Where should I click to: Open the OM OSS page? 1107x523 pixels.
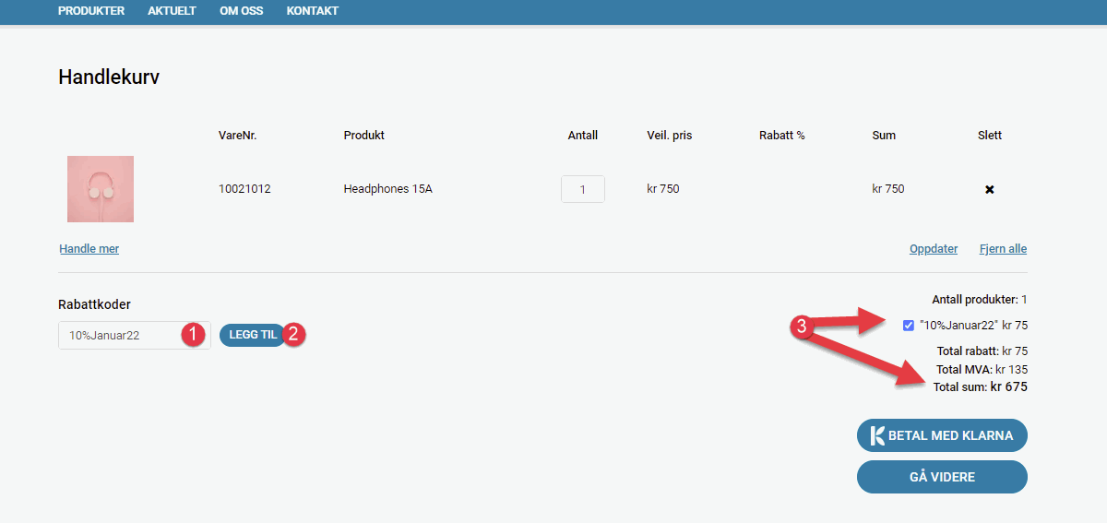pyautogui.click(x=242, y=11)
